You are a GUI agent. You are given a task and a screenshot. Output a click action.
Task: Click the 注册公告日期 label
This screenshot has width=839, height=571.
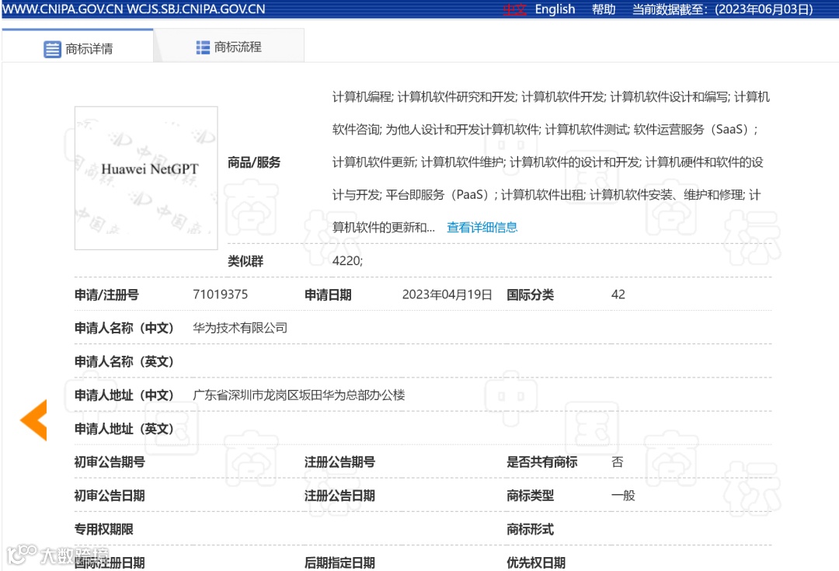(x=339, y=496)
